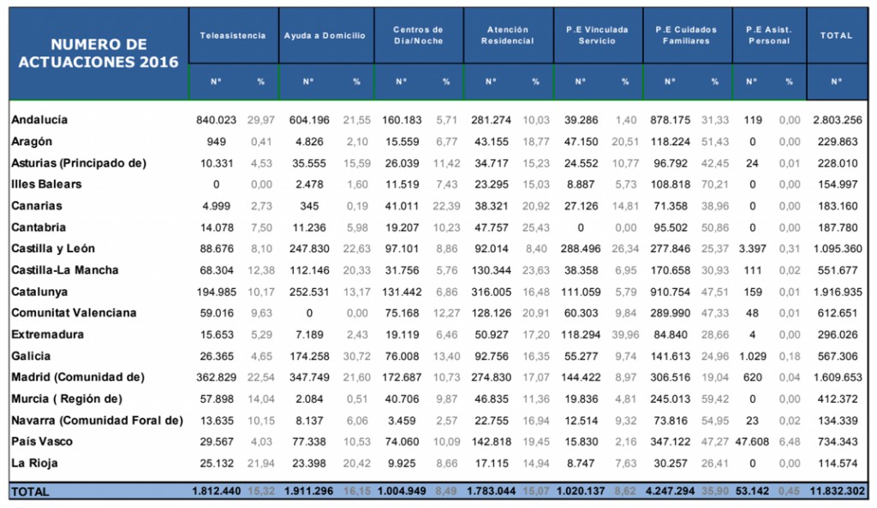Click the La Rioja row label

point(34,464)
